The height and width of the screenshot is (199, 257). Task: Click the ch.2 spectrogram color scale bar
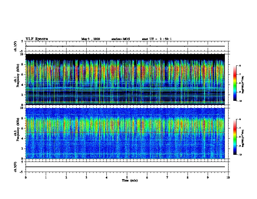click(235, 137)
